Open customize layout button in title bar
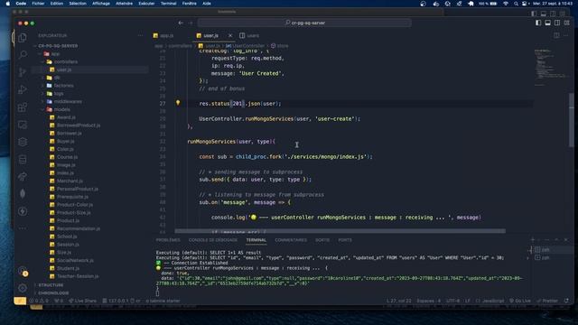578x325 pixels. point(566,23)
